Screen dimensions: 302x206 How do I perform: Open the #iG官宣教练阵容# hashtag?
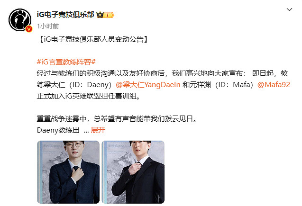click(x=66, y=62)
